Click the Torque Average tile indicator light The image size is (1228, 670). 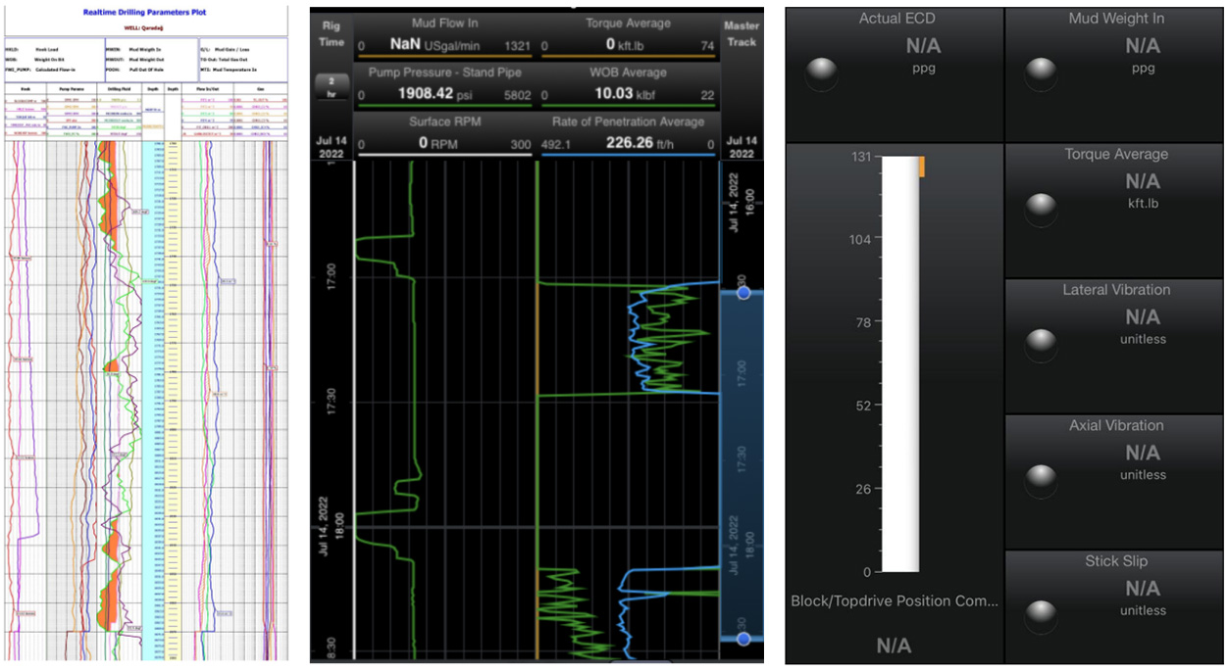[x=1041, y=210]
